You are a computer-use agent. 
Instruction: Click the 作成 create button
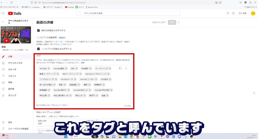pos(243,13)
